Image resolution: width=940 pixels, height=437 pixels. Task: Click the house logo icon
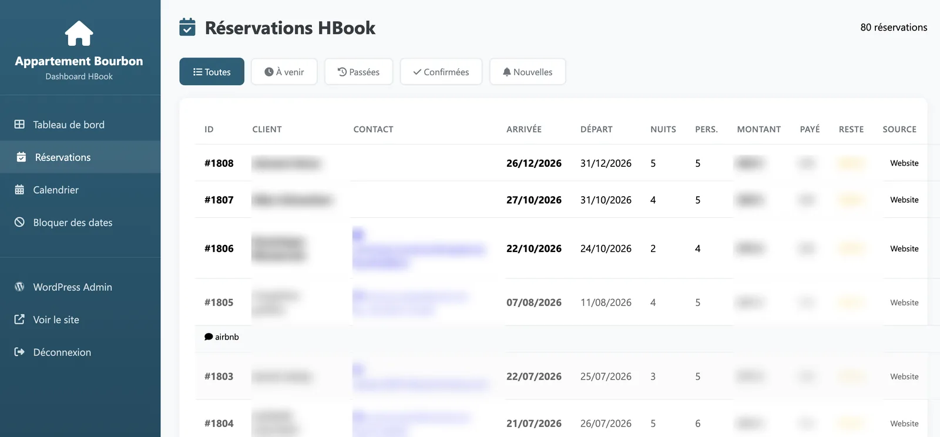click(79, 33)
